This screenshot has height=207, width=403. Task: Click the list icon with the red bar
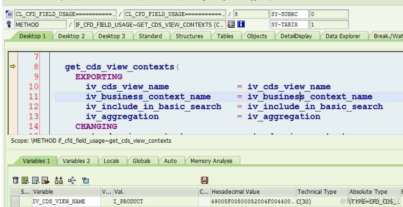coord(45,181)
